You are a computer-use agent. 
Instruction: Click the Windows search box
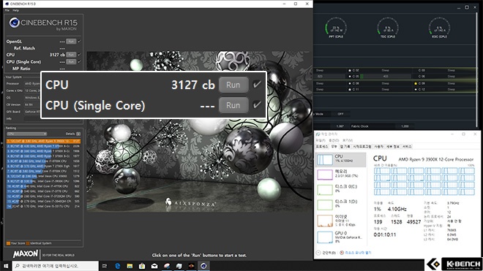pos(56,266)
